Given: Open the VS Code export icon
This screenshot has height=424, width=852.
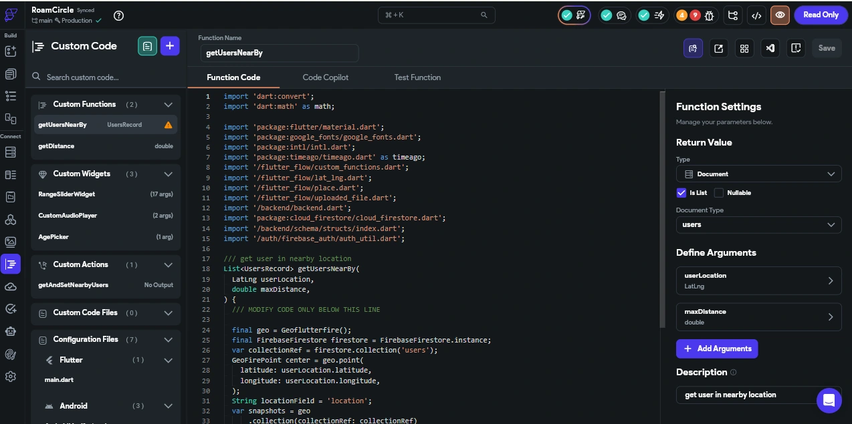Looking at the screenshot, I should coord(770,47).
